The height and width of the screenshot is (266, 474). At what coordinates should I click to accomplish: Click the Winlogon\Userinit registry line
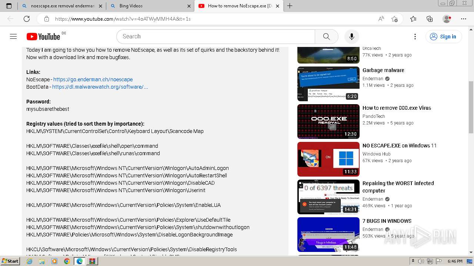(x=116, y=190)
